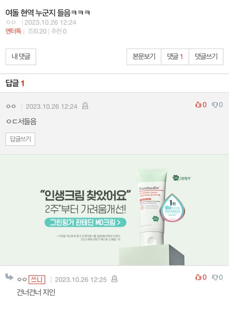The width and height of the screenshot is (229, 309).
Task: Click the 답글쓰기 button under first comment
Action: point(21,139)
